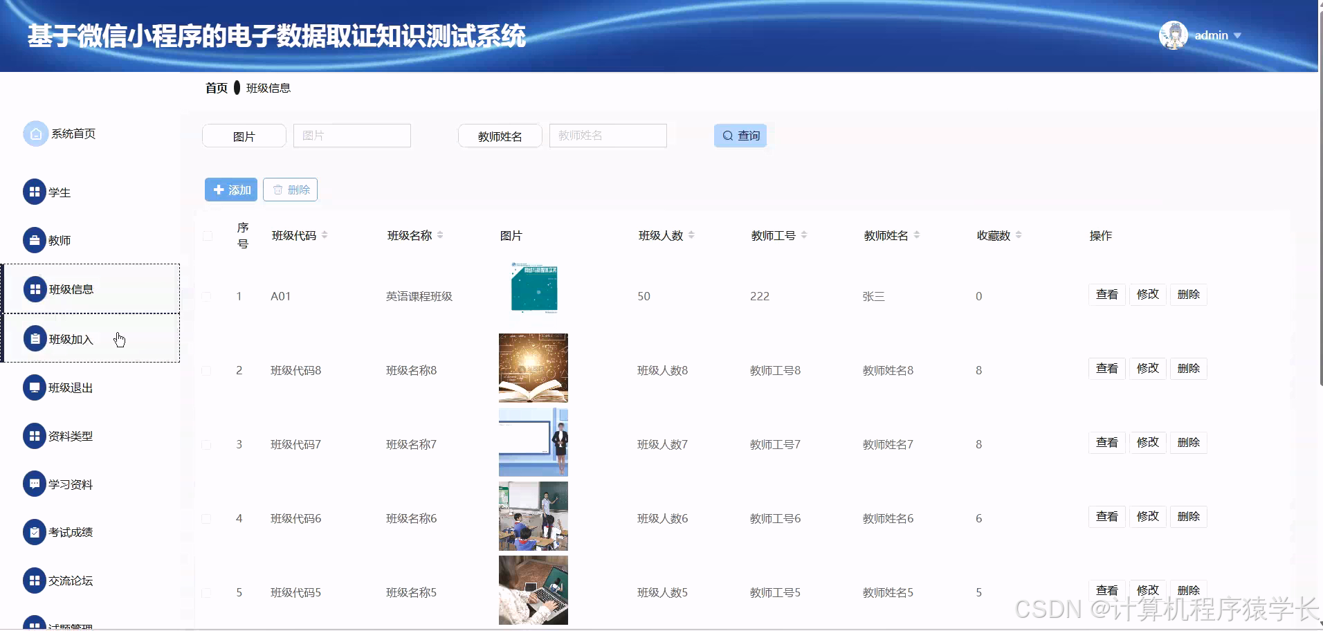The width and height of the screenshot is (1323, 631).
Task: Click the magnifier icon in the 查询 button
Action: point(728,135)
